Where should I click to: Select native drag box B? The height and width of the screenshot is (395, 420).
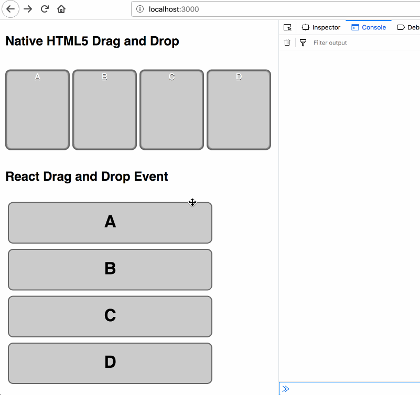[104, 110]
